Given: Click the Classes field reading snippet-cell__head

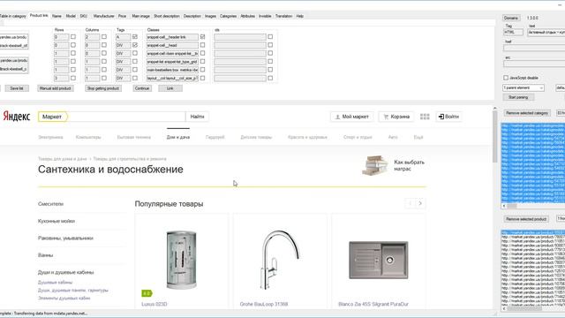Looking at the screenshot, I should [172, 45].
